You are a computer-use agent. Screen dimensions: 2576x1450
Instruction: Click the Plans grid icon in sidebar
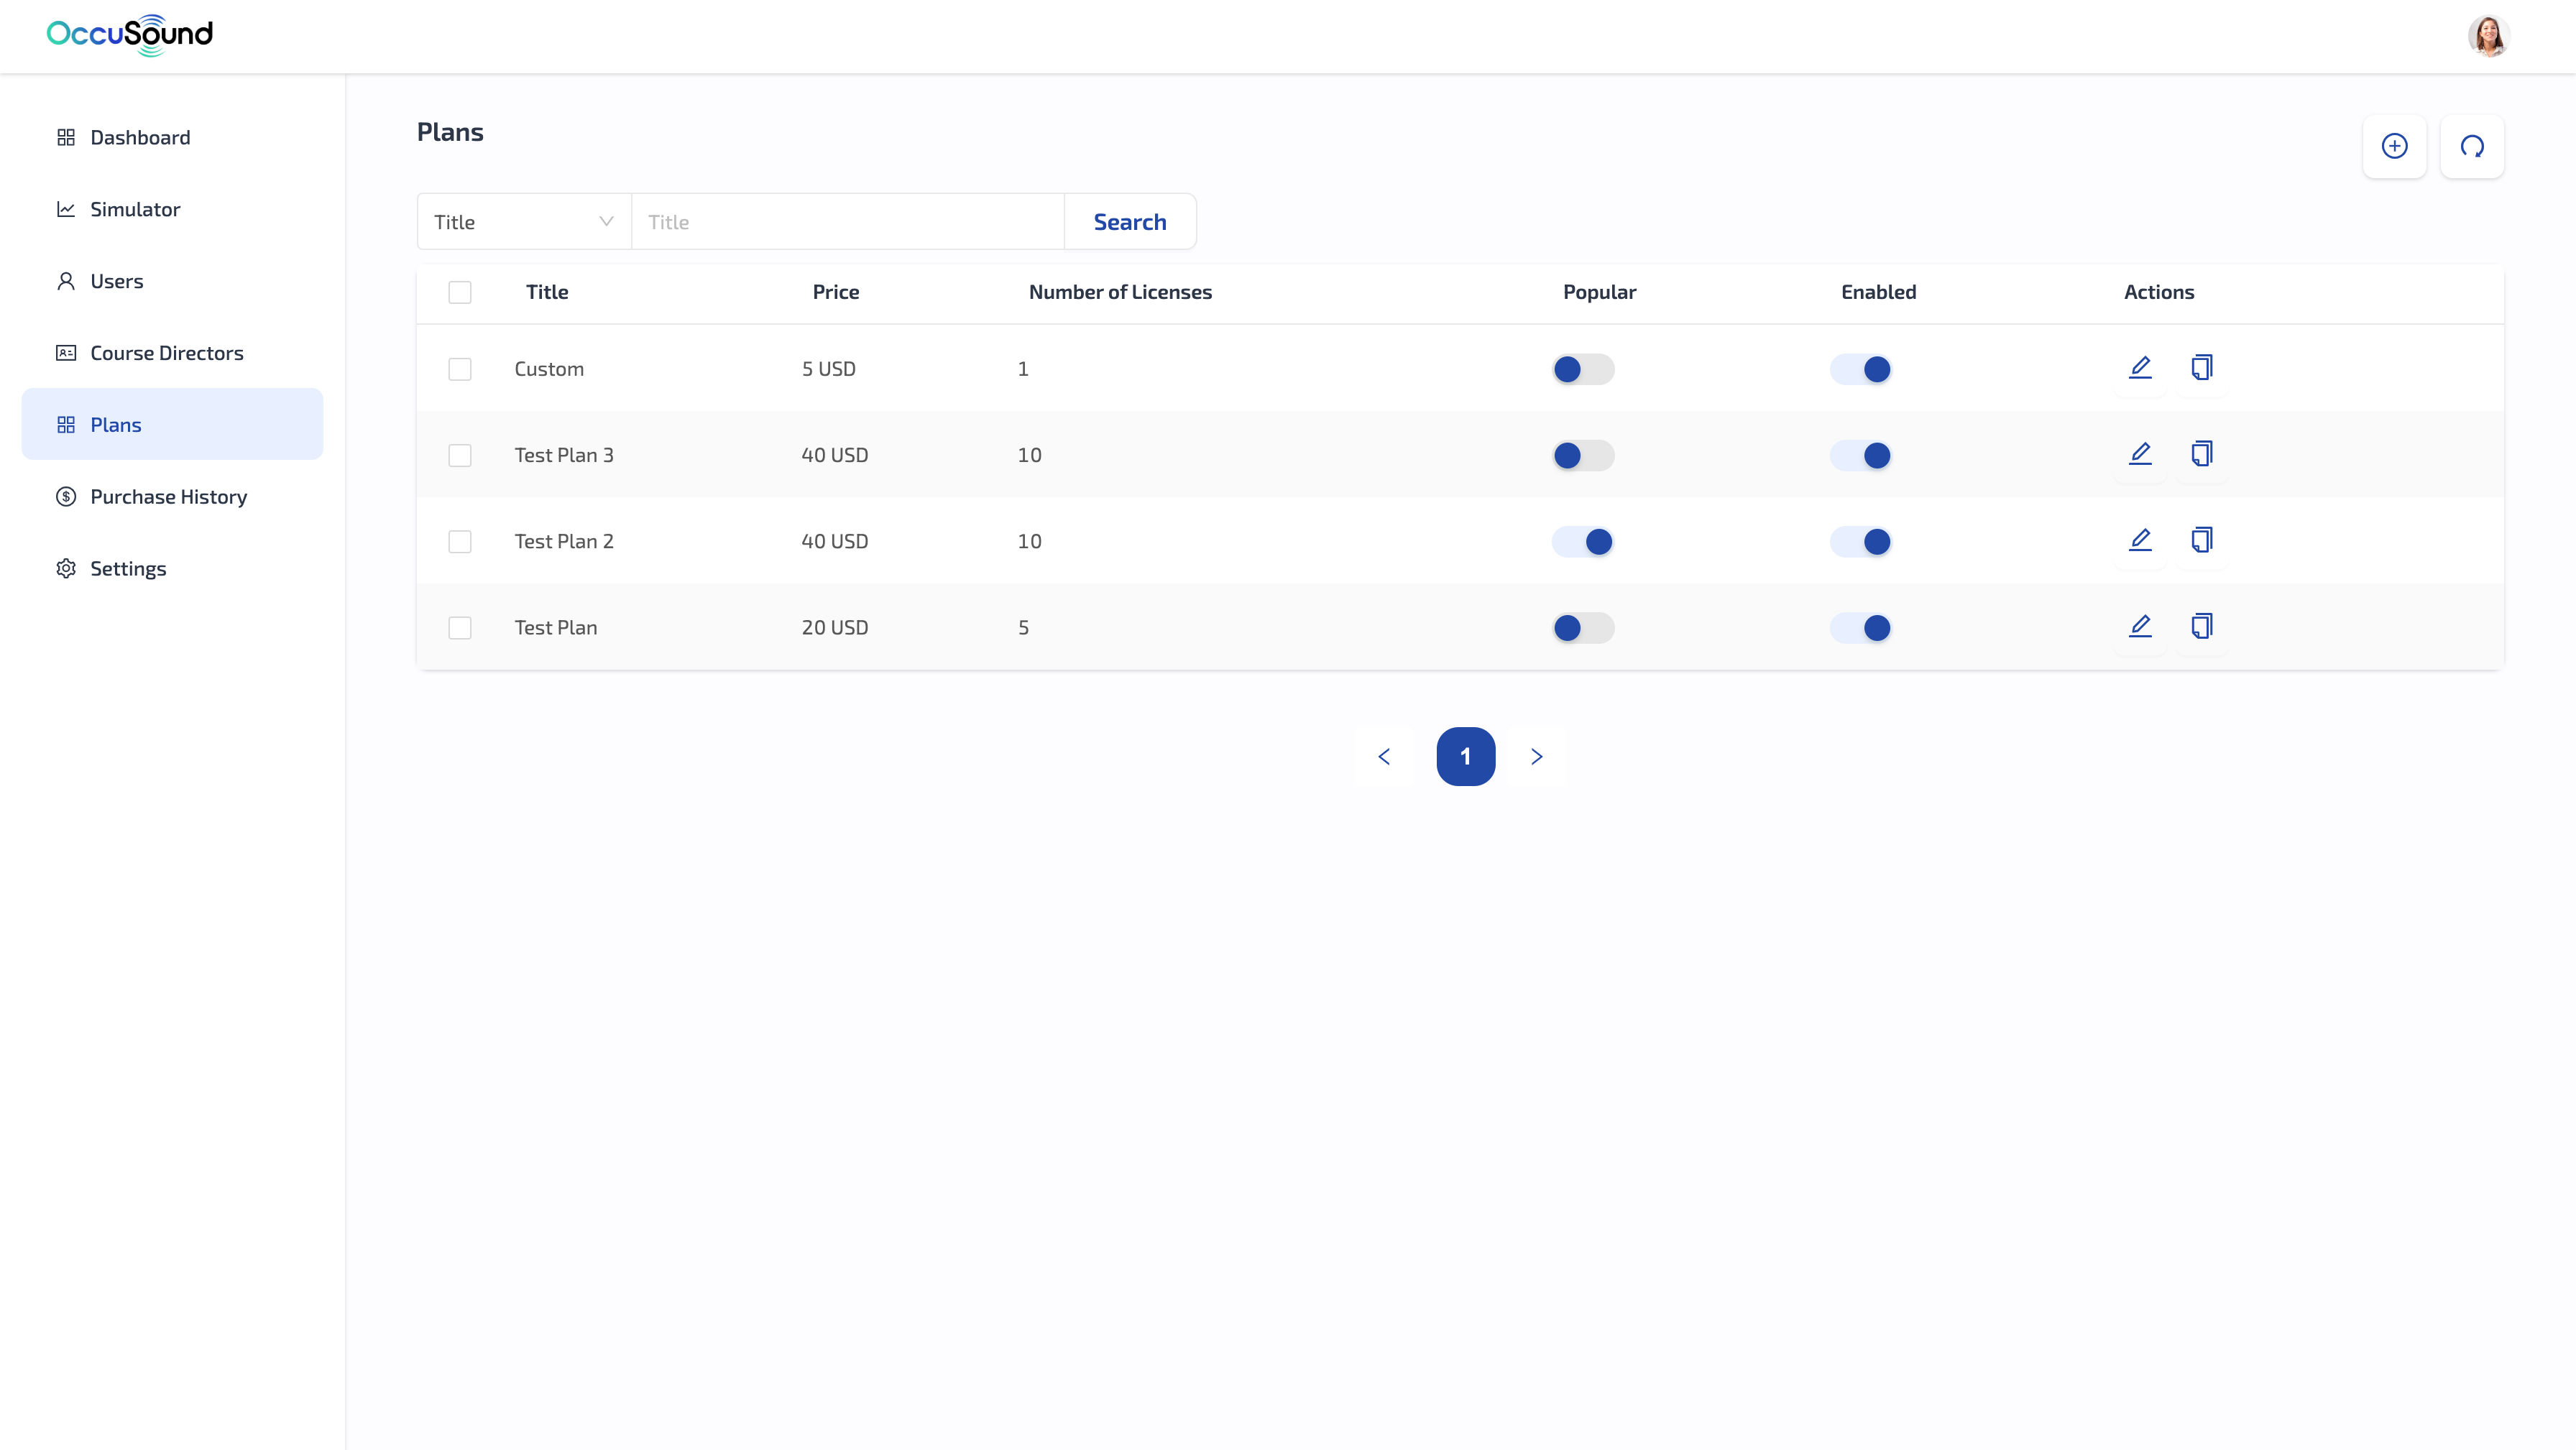click(x=66, y=425)
